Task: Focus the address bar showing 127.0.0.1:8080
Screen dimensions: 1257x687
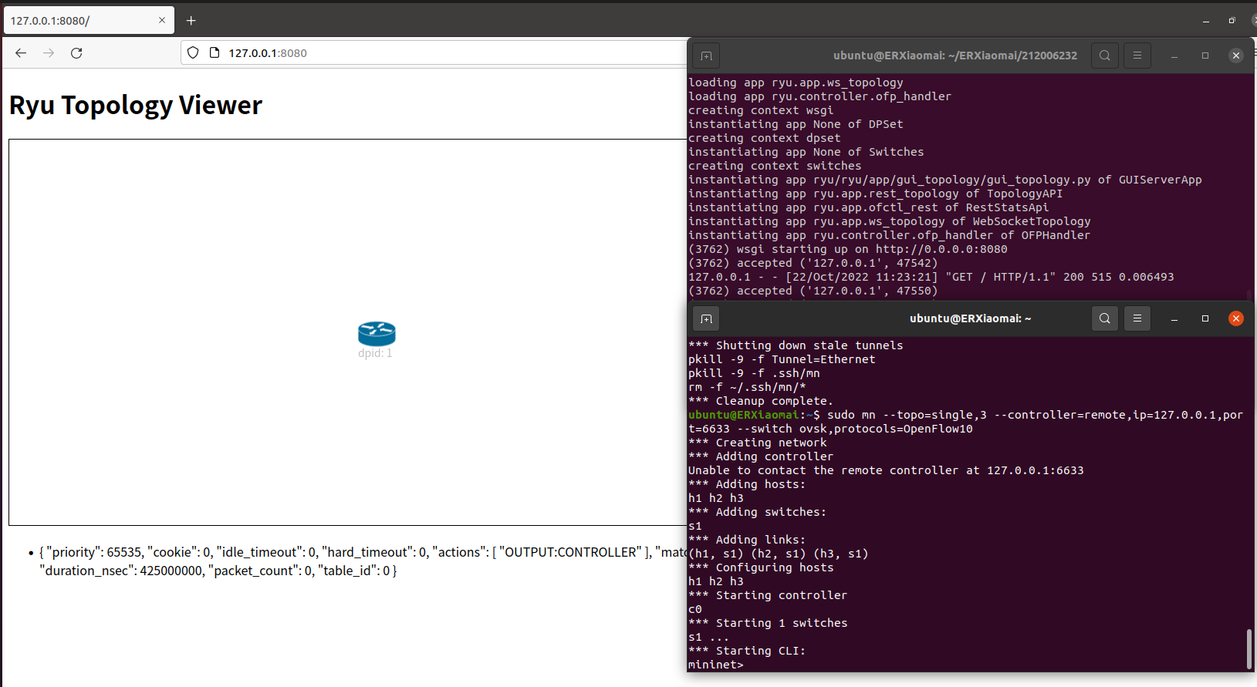Action: [432, 52]
